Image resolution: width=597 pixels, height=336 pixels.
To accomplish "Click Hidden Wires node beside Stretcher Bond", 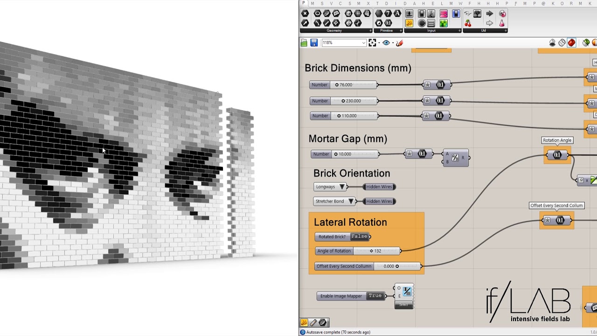I will (379, 201).
